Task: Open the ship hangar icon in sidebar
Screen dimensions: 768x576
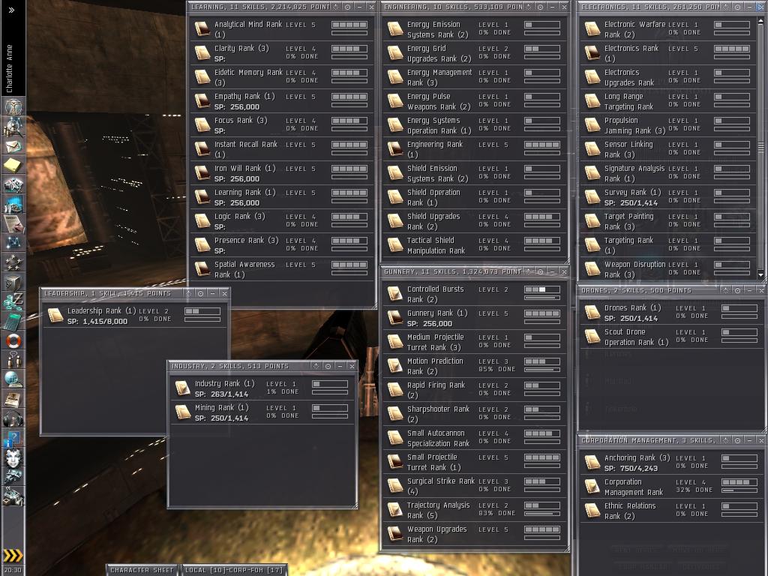Action: pos(13,476)
